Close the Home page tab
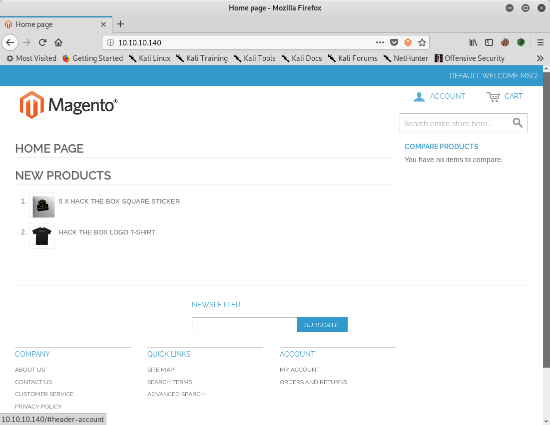 point(103,24)
